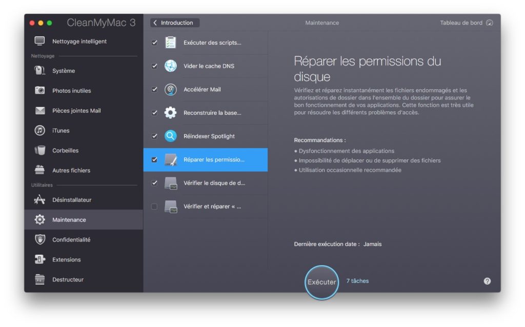This screenshot has height=327, width=525.
Task: Open Tableau de bord
Action: click(x=461, y=23)
